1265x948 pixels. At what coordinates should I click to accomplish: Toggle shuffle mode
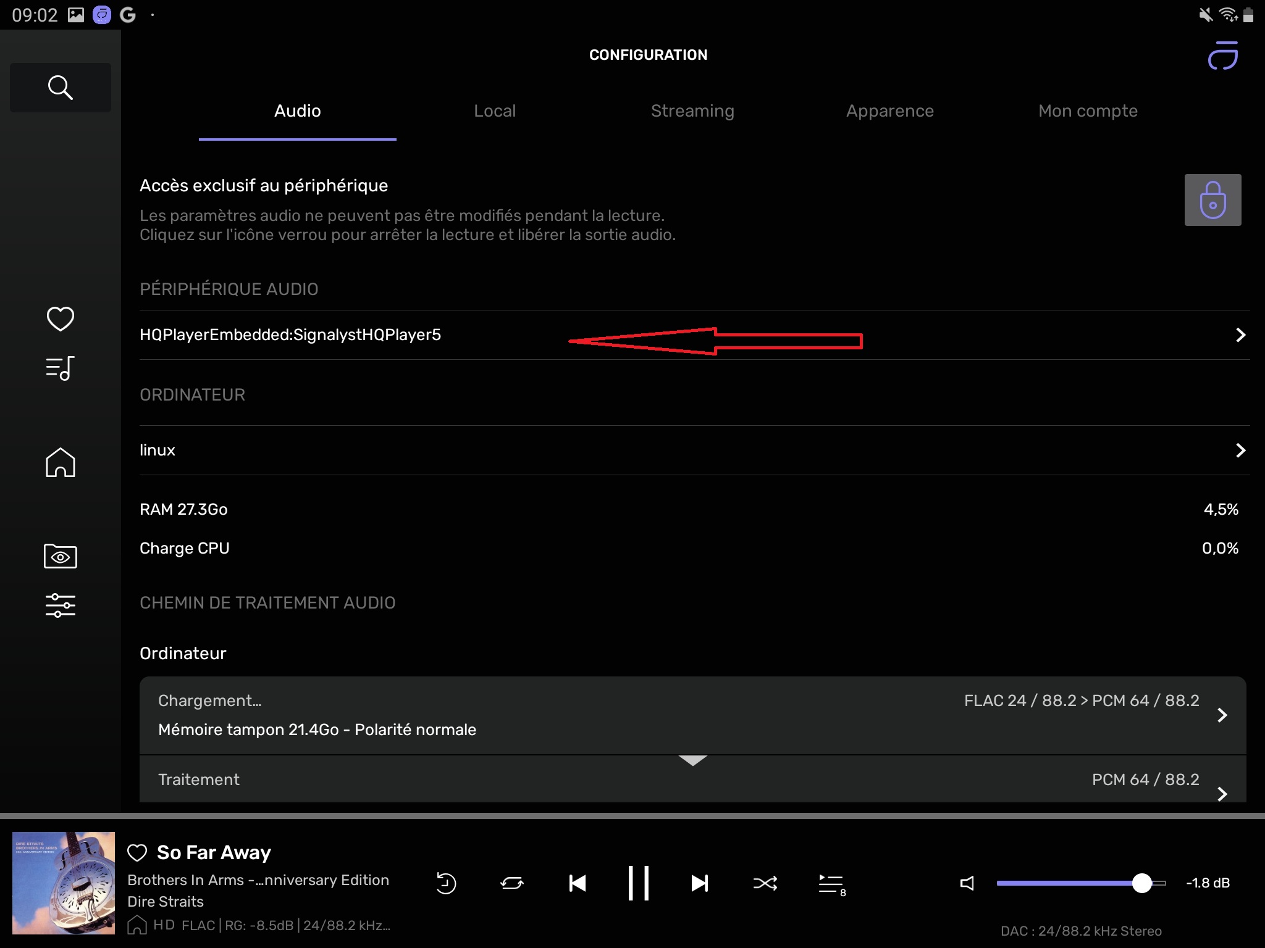(765, 883)
